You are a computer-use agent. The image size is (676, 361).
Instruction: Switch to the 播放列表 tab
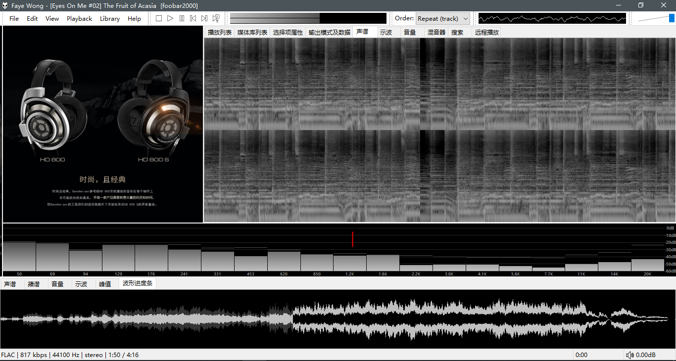[219, 32]
